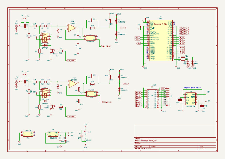Select capacitor C1 (56p)

click(x=92, y=20)
